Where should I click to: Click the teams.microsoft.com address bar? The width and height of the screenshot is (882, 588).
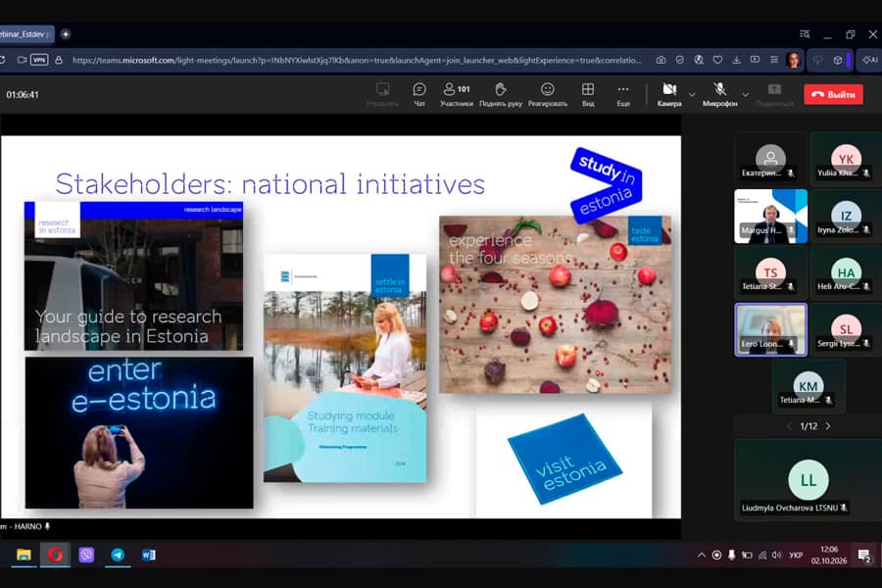(x=357, y=60)
